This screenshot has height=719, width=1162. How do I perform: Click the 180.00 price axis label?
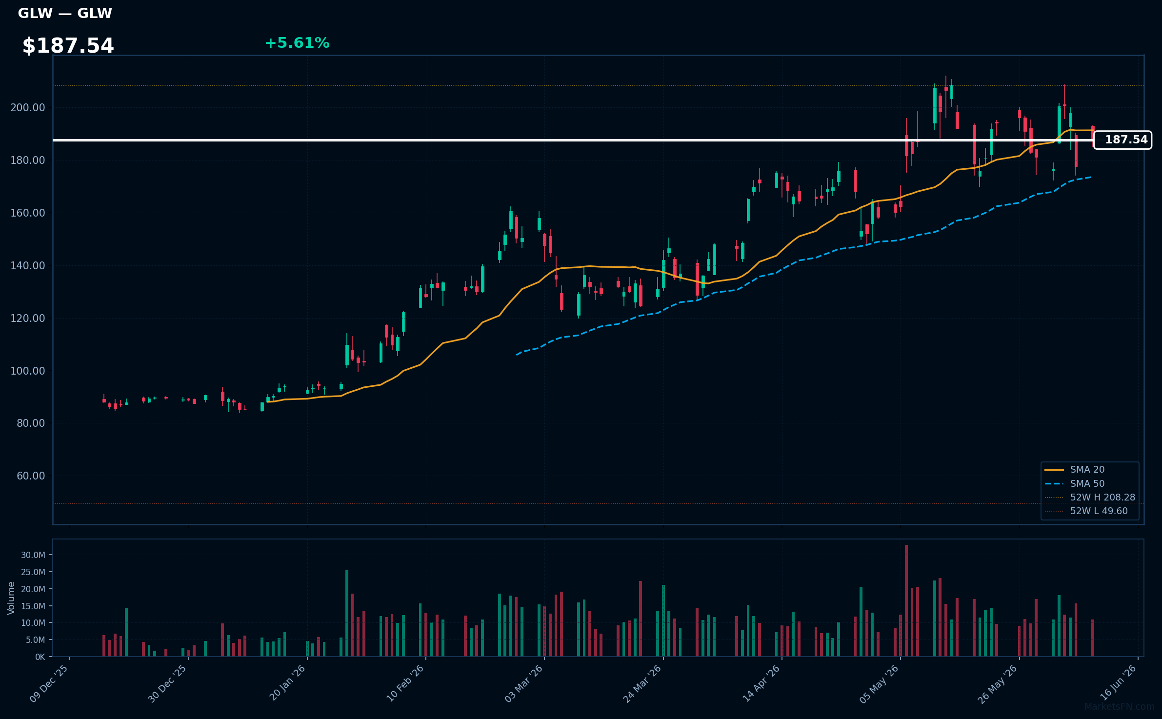(28, 160)
